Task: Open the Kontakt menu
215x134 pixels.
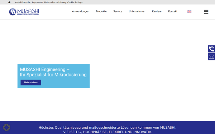Action: tap(173, 11)
